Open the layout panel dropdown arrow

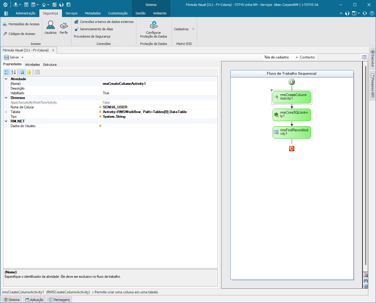[x=359, y=13]
